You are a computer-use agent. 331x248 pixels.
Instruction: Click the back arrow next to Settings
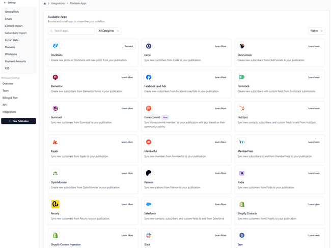[5, 3]
